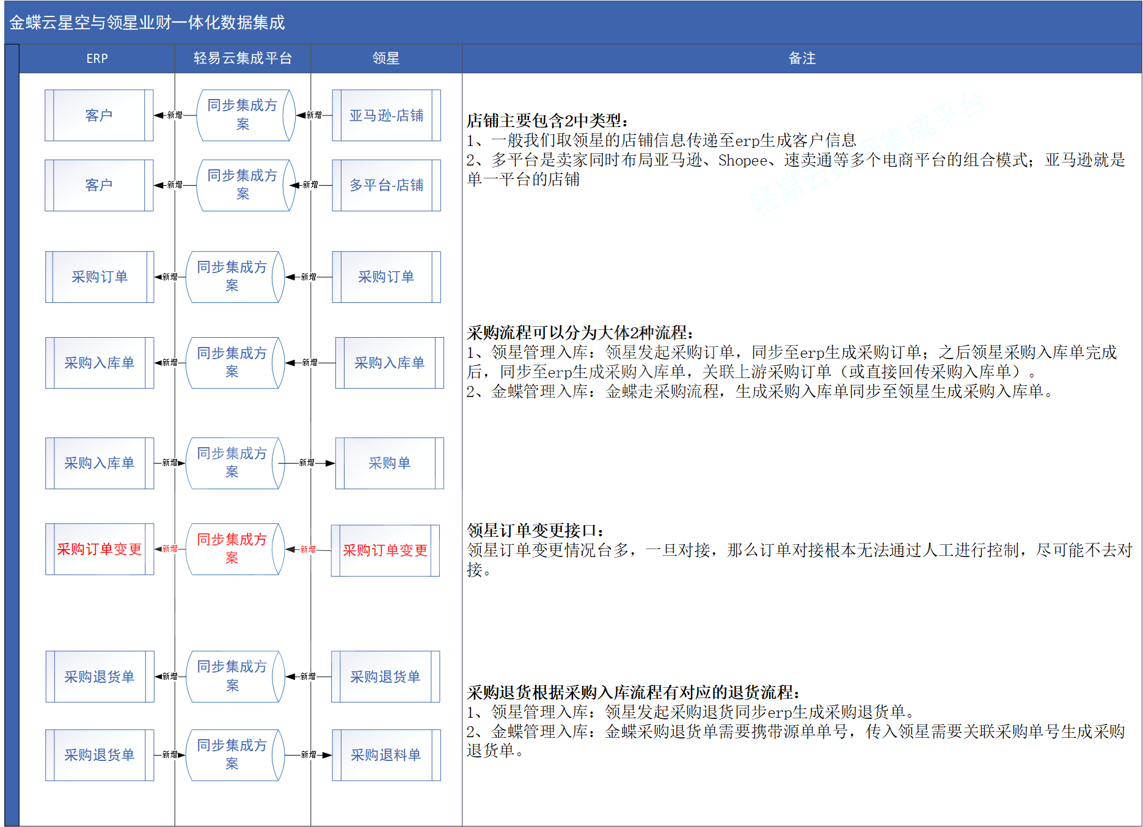
Task: Click the red 同步集成方案 shape
Action: [232, 548]
